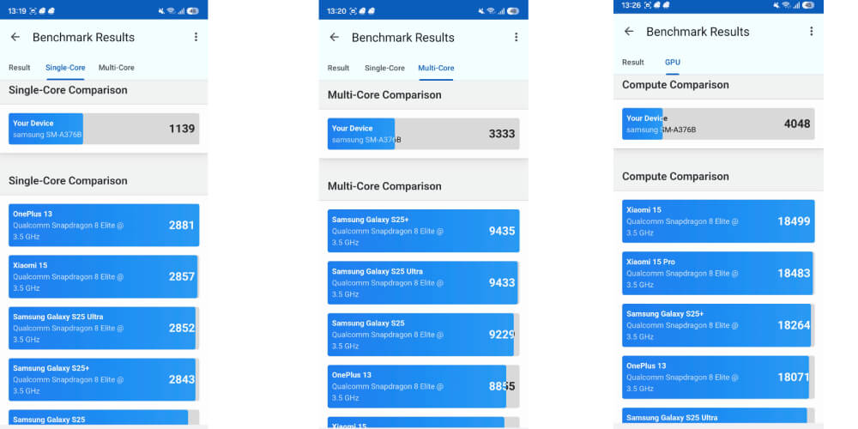Open OnePlus 13 multi-core entry 8855

click(424, 386)
